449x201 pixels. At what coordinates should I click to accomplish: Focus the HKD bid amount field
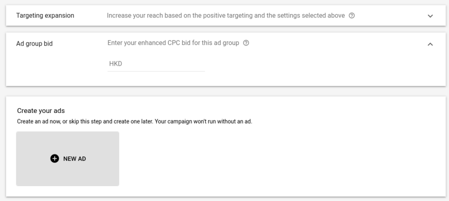(156, 64)
